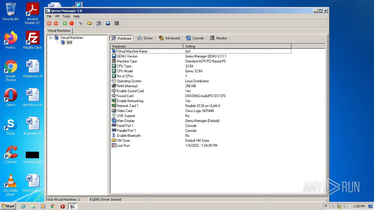Click the Enable Sound Card speaker icon
The width and height of the screenshot is (374, 210).
pos(114,91)
